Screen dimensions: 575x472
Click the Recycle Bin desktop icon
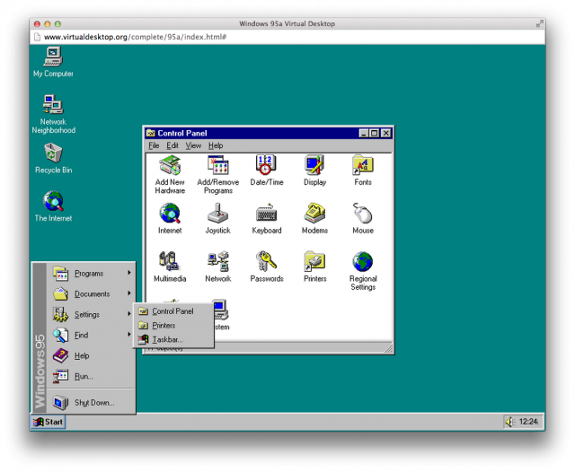click(53, 155)
